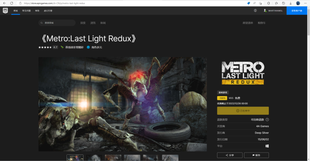Click the boss battle tag icon
Image resolution: width=310 pixels, height=161 pixels.
point(62,47)
